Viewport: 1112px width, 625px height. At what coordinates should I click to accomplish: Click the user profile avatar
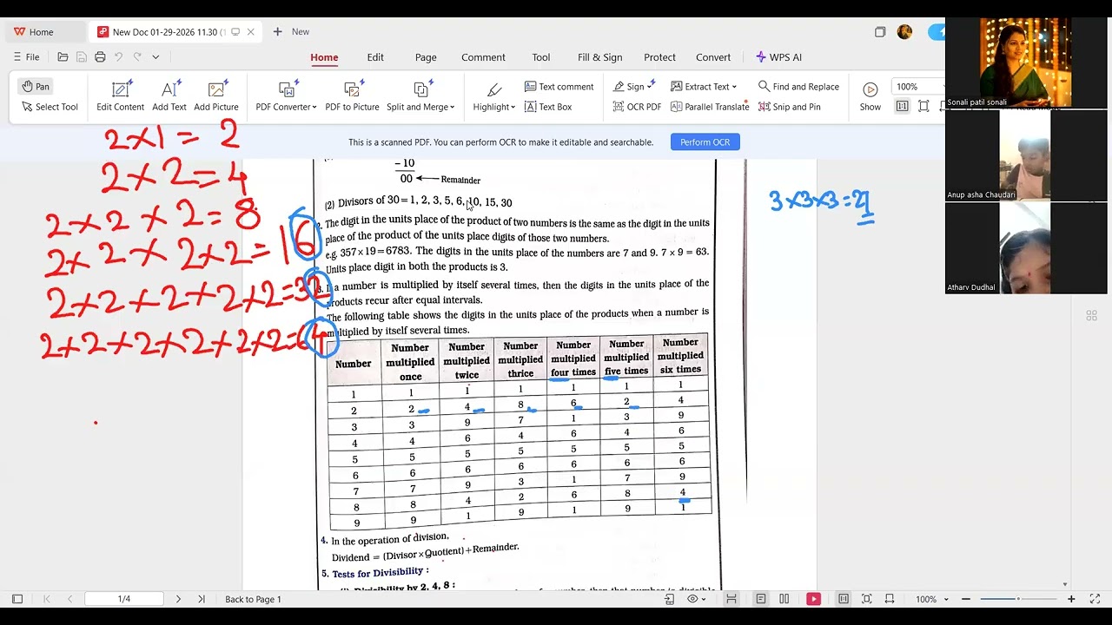(904, 32)
